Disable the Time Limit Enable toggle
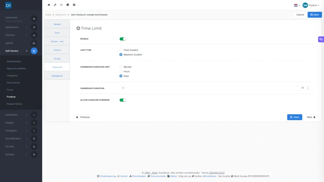Image resolution: width=324 pixels, height=182 pixels. [123, 39]
